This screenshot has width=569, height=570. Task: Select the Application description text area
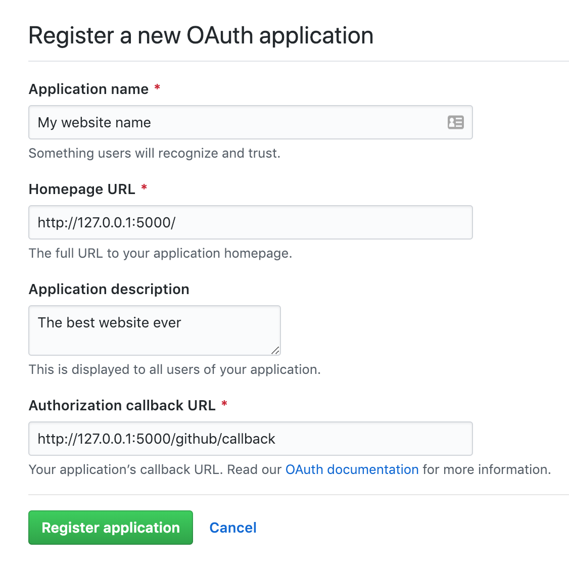click(x=154, y=330)
